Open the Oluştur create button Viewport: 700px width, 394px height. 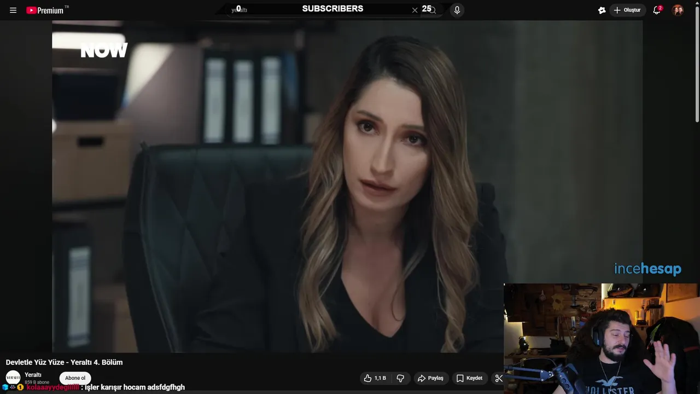pos(627,10)
